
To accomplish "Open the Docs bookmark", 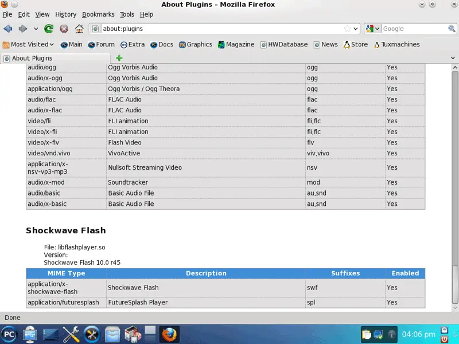I will click(x=162, y=45).
